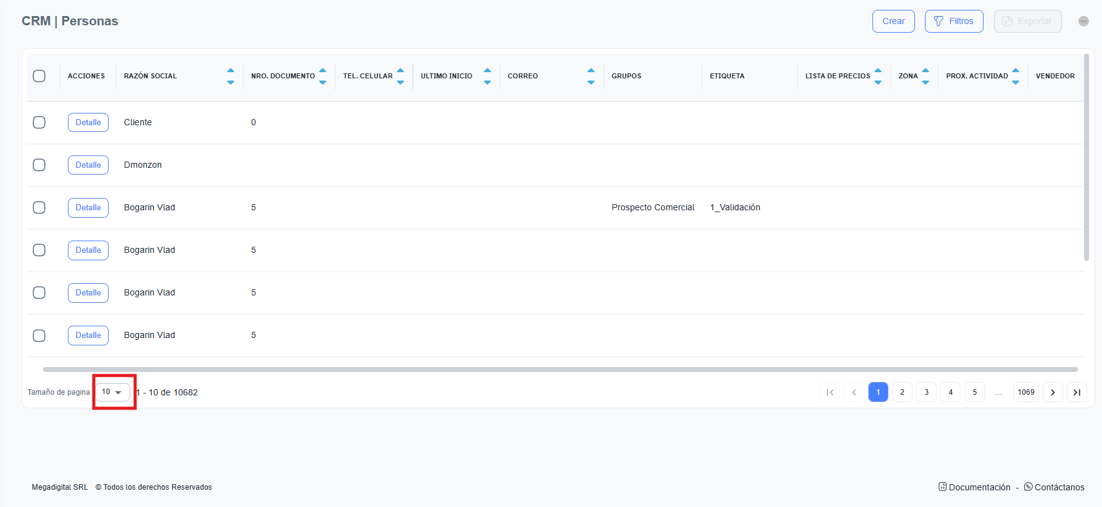Screen dimensions: 1102x507
Task: Open the Filtros filter panel
Action: coord(953,21)
